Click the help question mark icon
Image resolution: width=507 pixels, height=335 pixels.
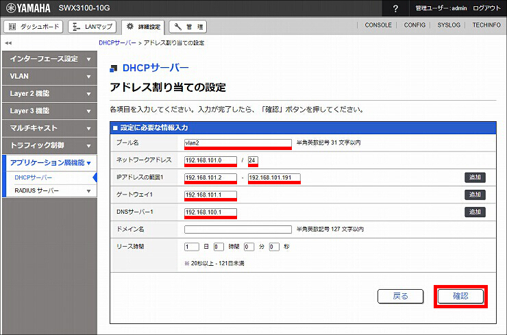point(395,8)
